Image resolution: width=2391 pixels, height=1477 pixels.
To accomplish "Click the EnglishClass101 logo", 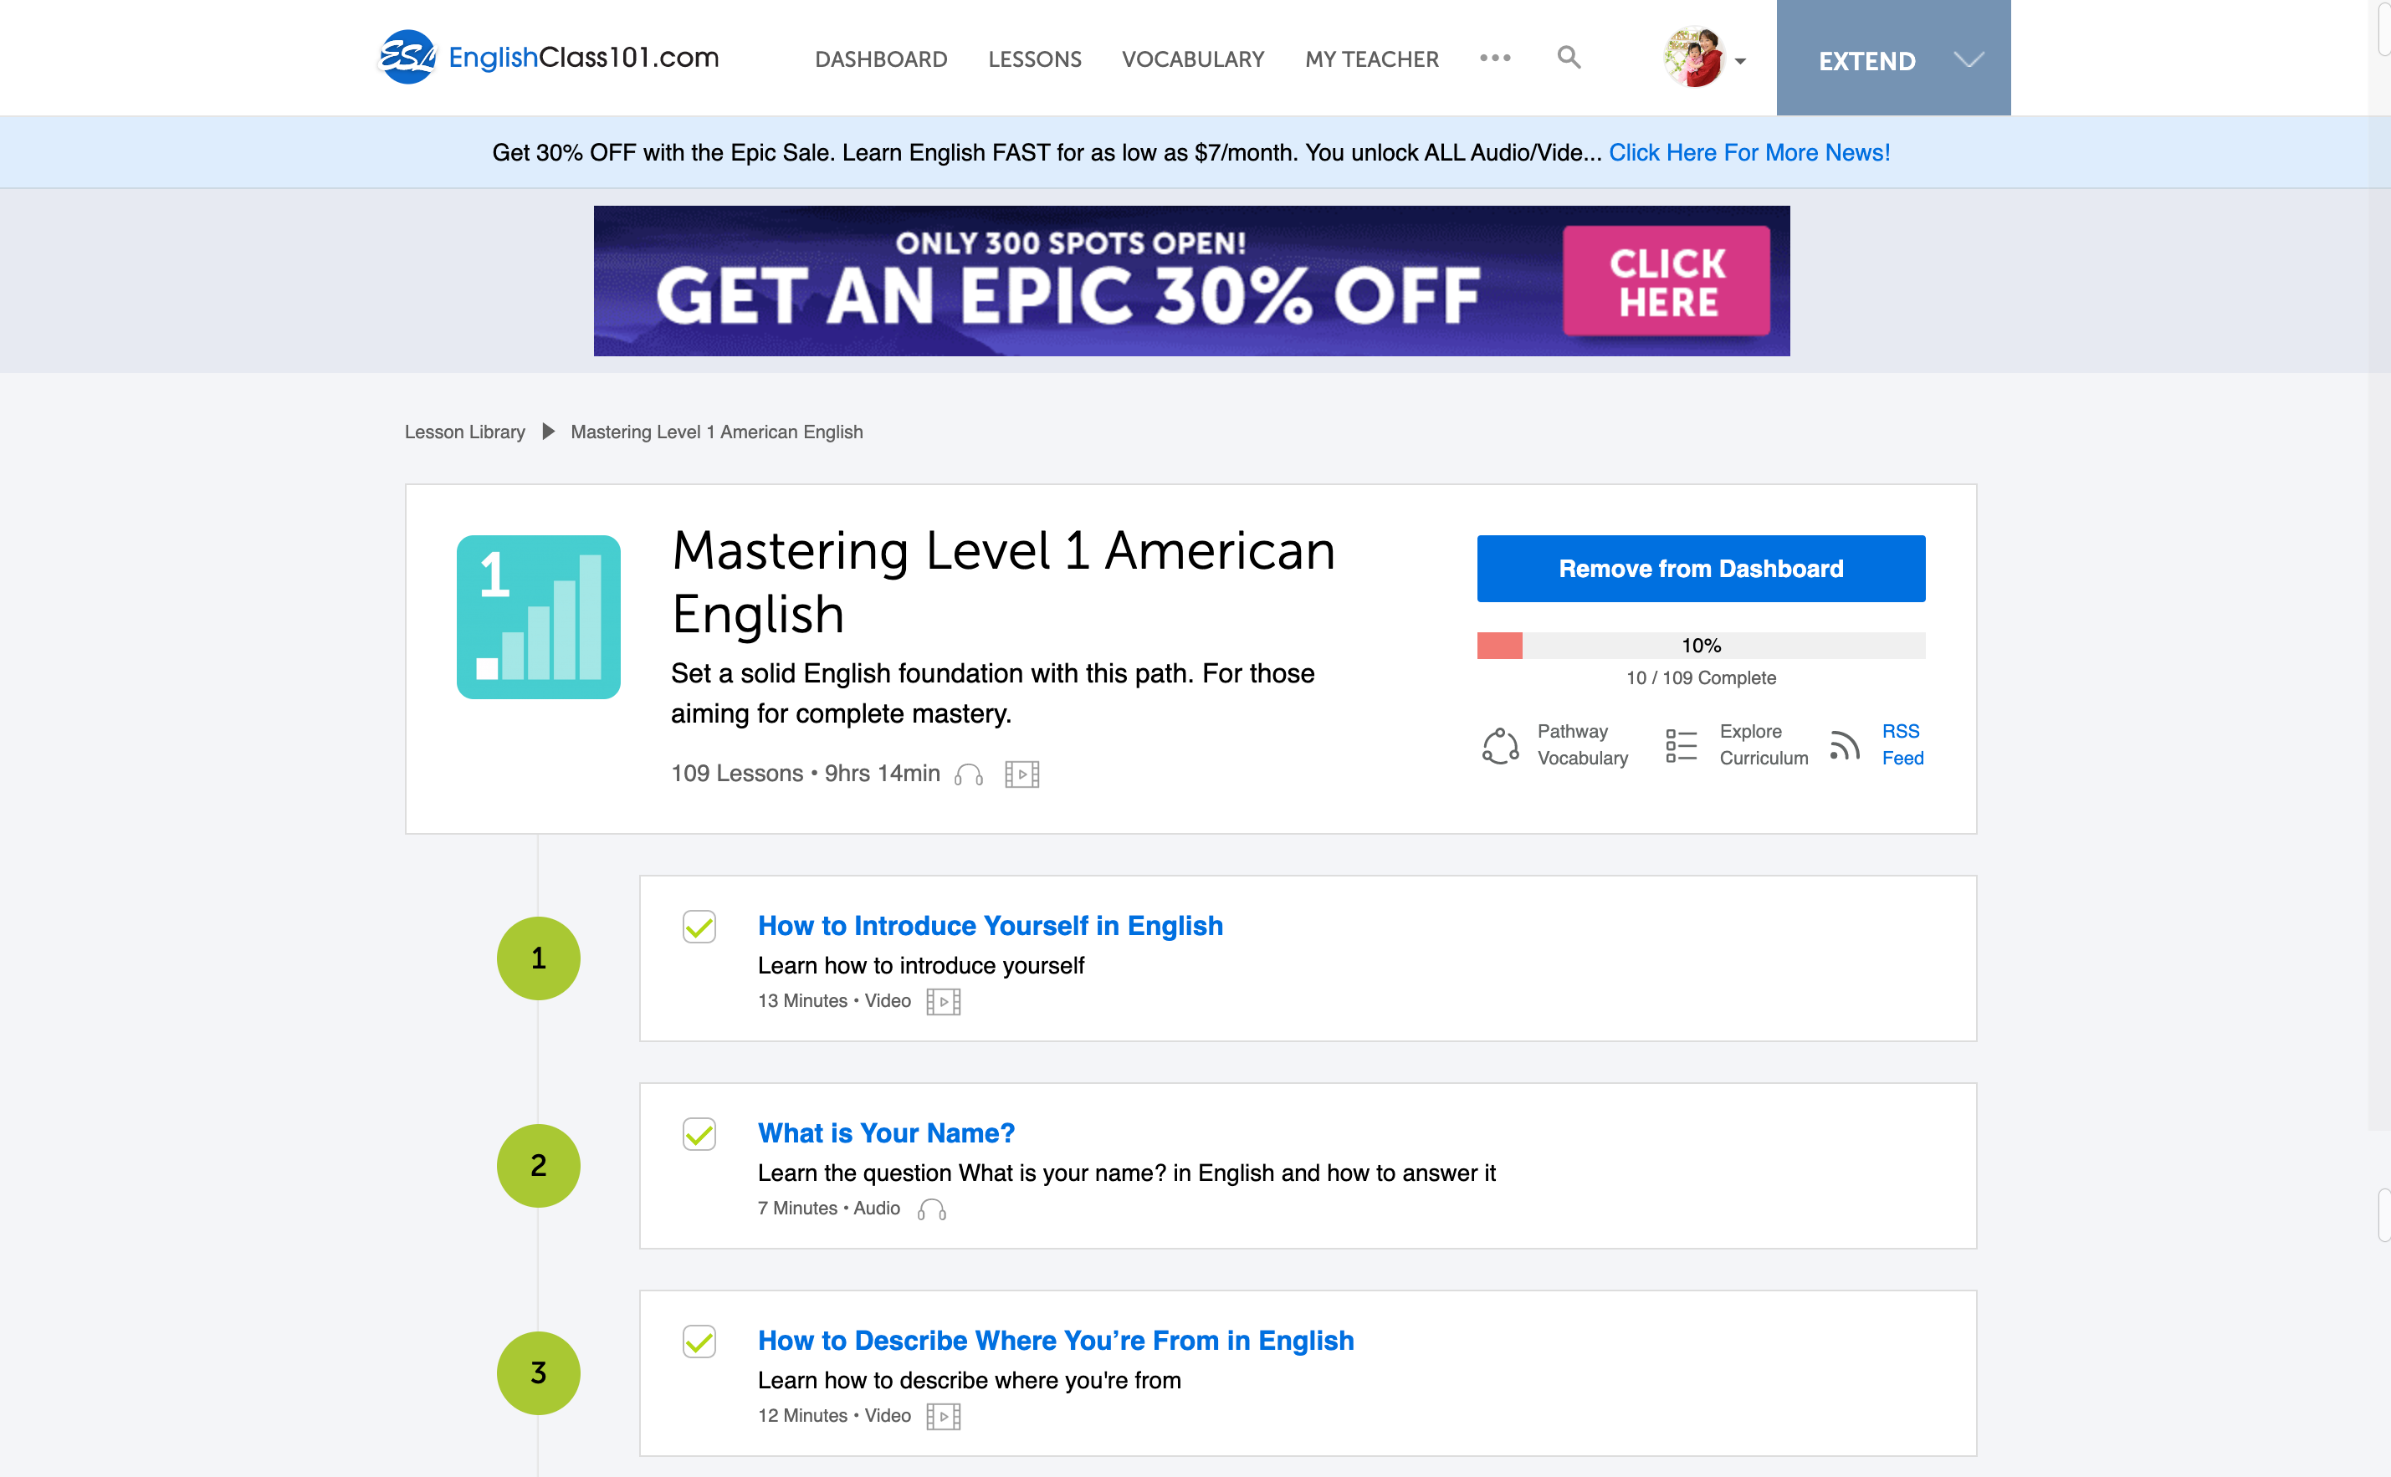I will 549,58.
